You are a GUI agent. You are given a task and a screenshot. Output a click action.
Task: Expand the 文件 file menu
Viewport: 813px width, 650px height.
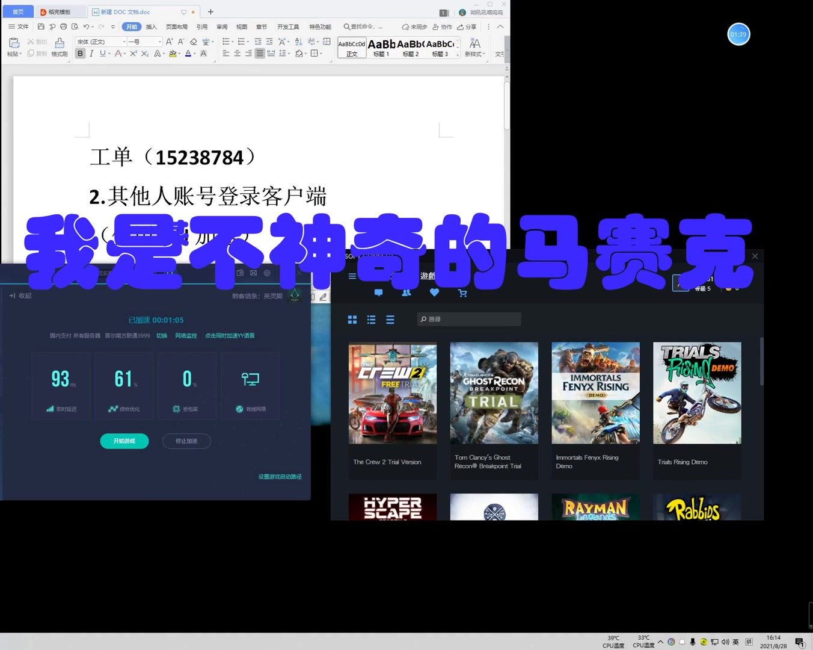point(19,26)
